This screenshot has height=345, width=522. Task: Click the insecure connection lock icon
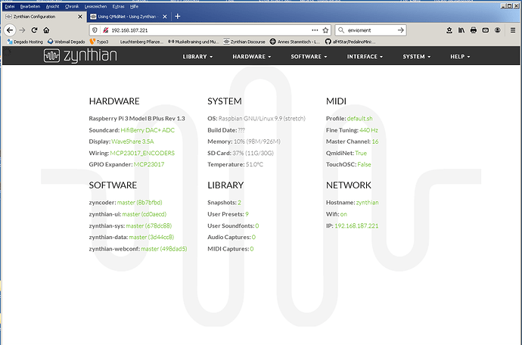click(105, 30)
